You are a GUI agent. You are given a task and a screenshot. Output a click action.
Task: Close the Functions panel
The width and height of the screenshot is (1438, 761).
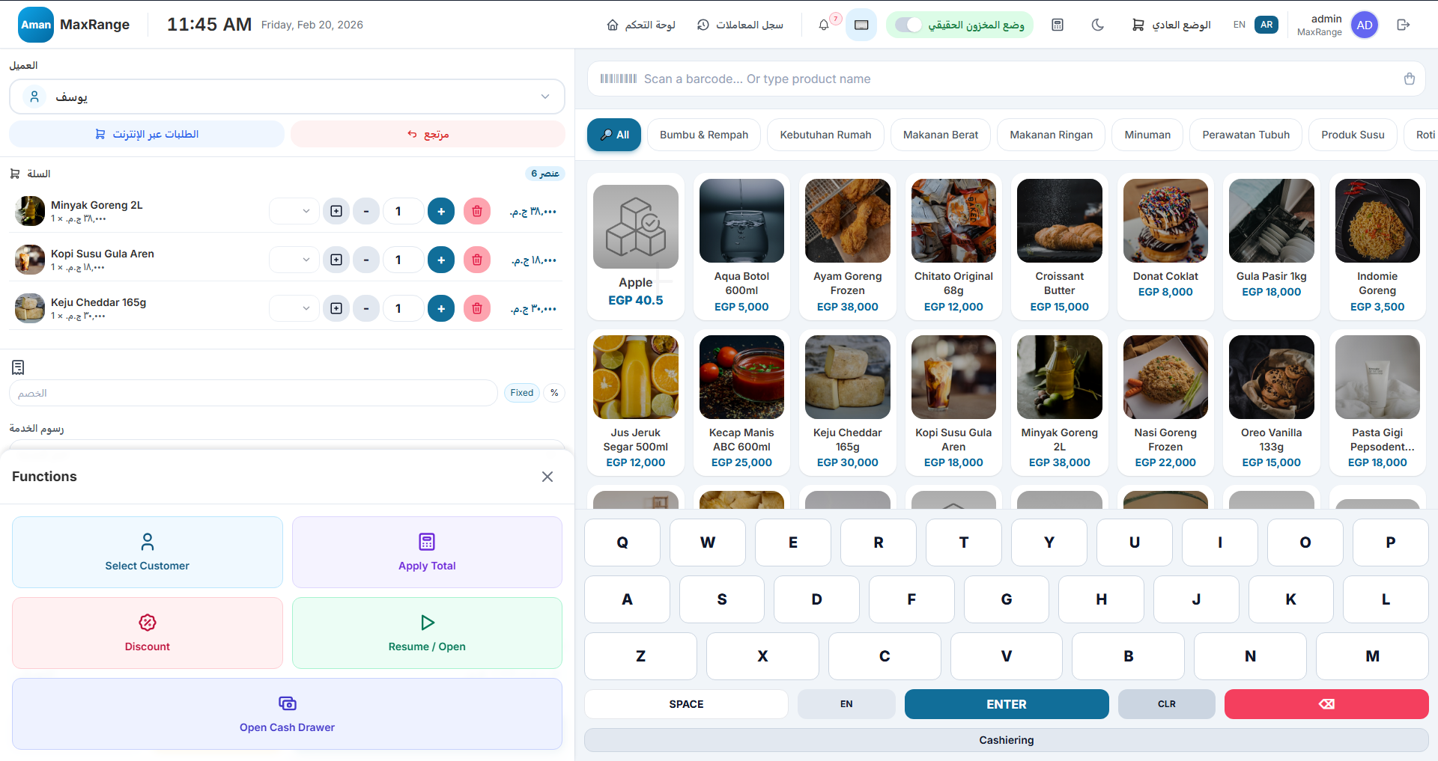[x=547, y=477]
